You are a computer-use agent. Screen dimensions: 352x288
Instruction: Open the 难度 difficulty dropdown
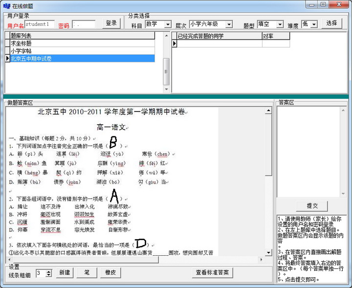click(314, 24)
